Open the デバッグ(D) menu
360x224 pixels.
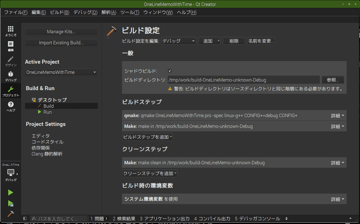pos(85,12)
